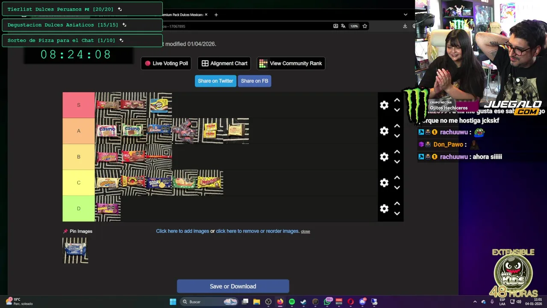Share tier list on FB
The image size is (547, 308).
click(254, 81)
